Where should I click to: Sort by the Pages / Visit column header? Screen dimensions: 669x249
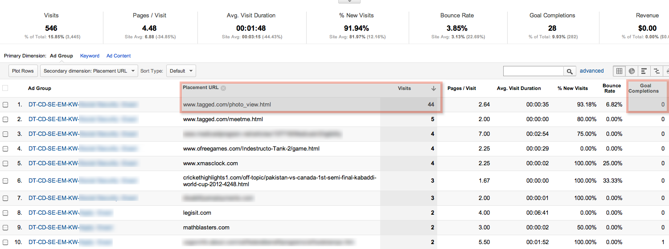tap(462, 88)
